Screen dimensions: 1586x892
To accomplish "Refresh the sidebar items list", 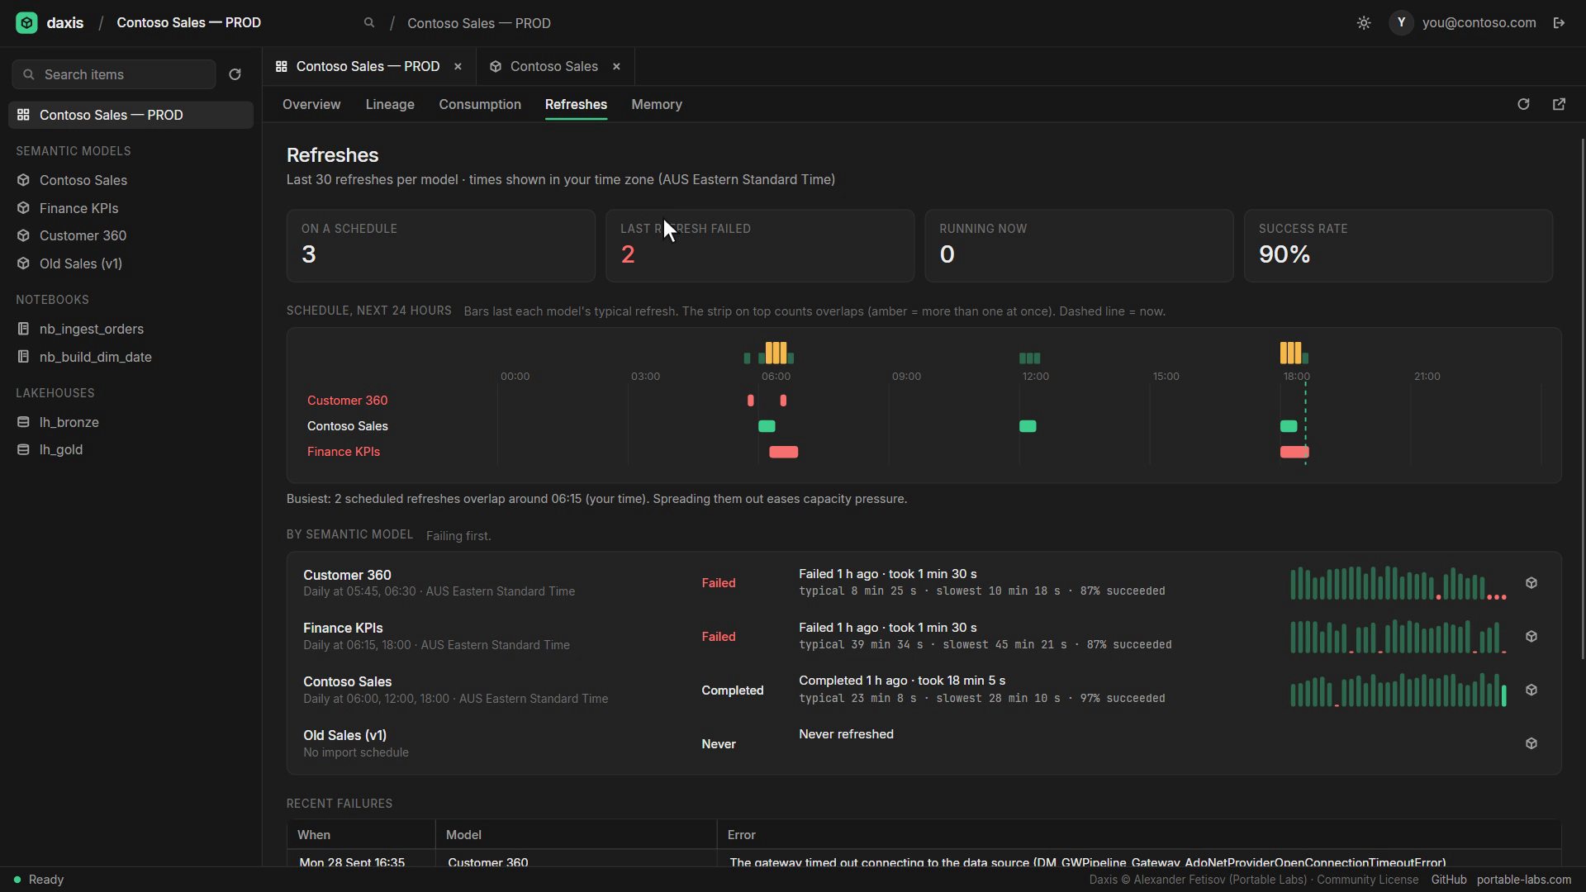I will point(235,74).
